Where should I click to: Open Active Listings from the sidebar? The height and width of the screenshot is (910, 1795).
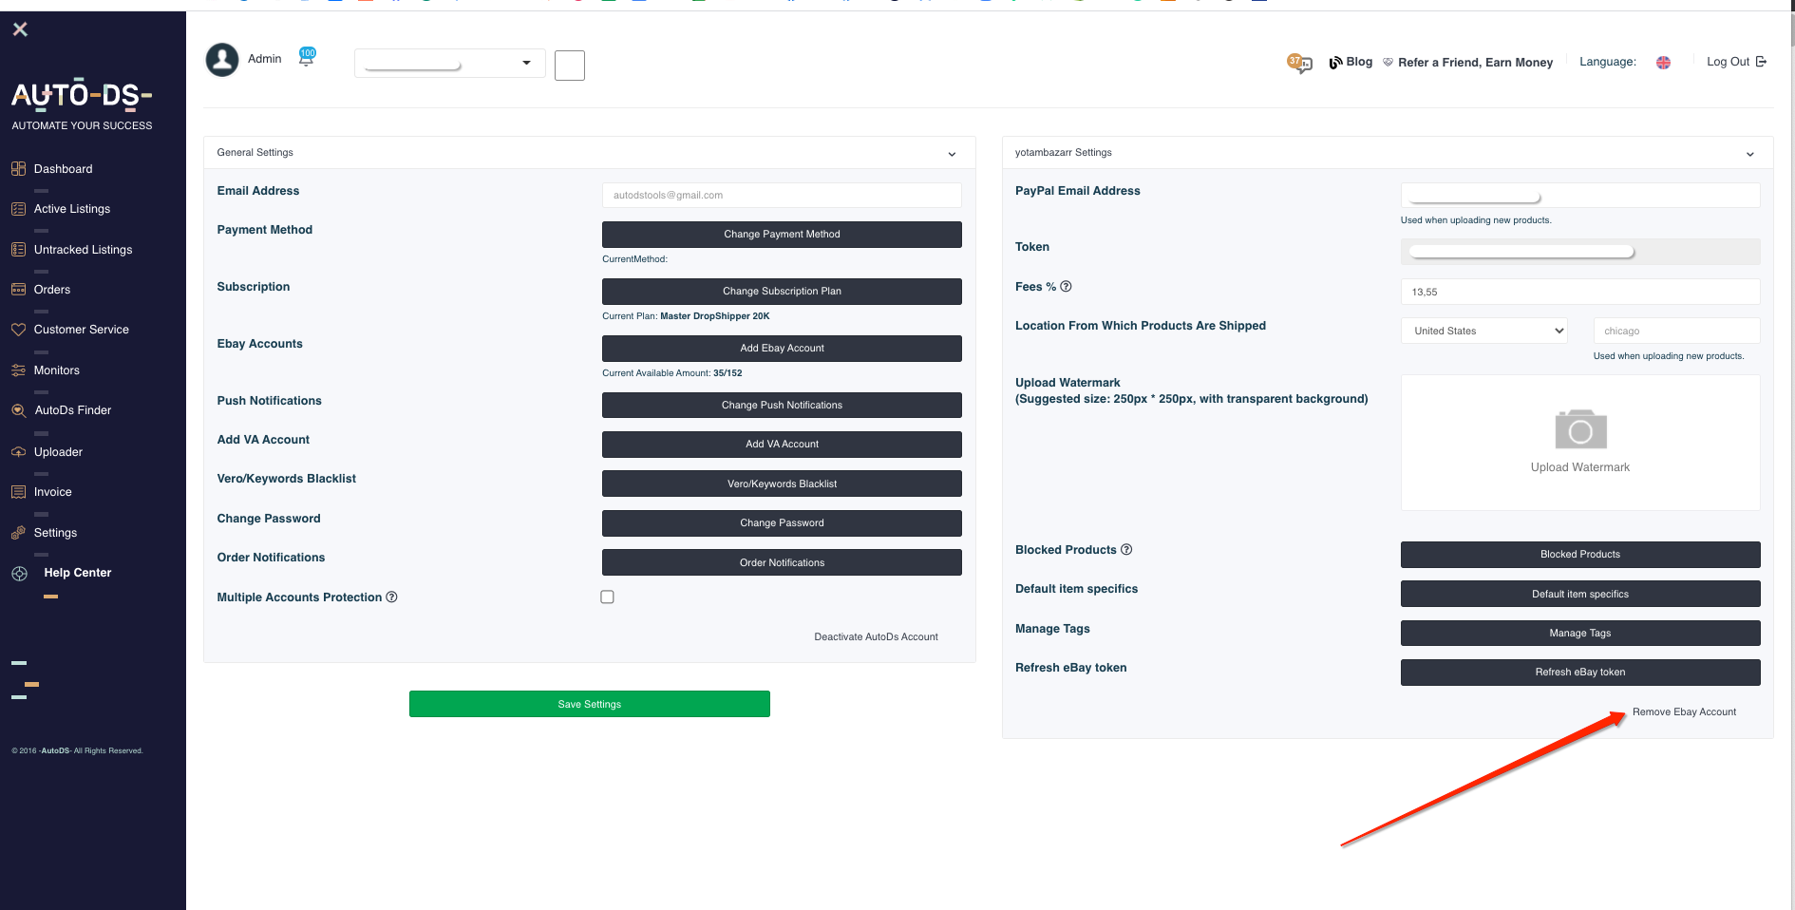point(72,209)
